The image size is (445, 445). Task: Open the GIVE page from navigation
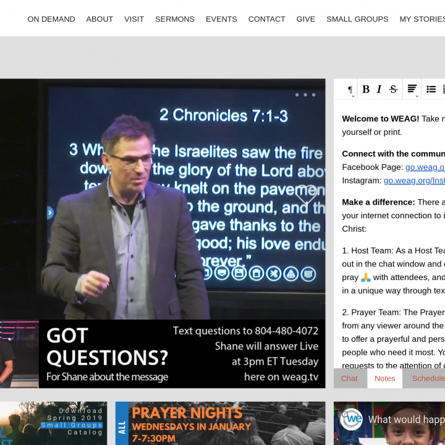pos(306,19)
